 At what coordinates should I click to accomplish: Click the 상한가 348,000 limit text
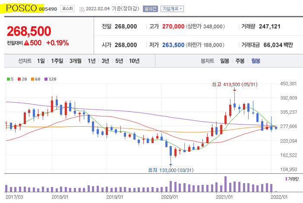205,26
